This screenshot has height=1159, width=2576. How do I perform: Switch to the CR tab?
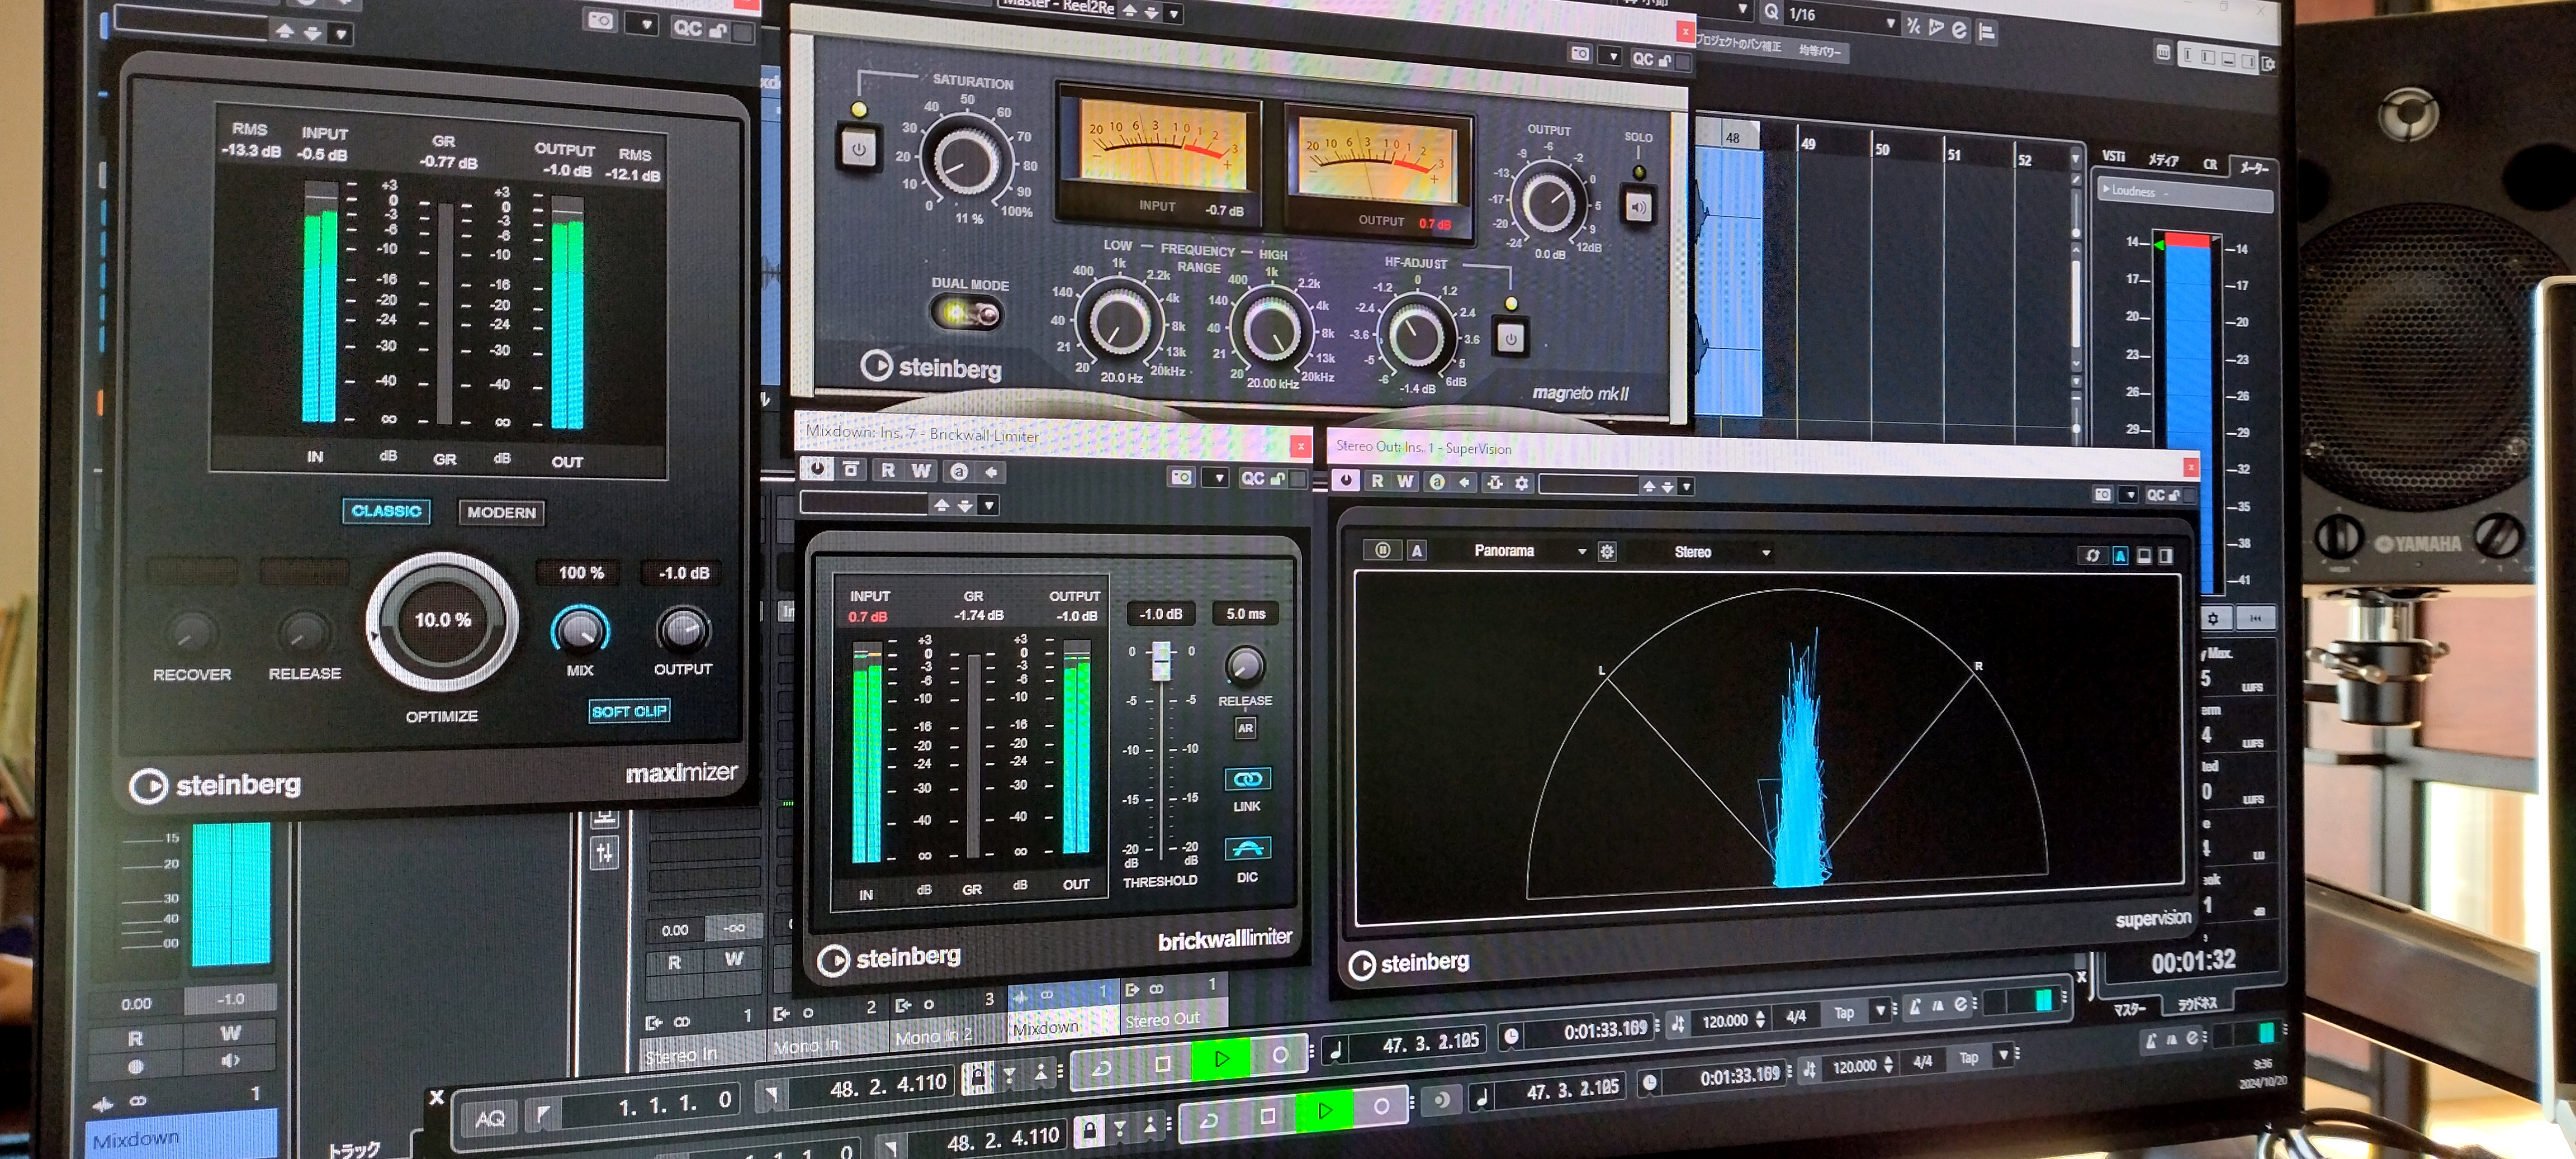point(2210,164)
